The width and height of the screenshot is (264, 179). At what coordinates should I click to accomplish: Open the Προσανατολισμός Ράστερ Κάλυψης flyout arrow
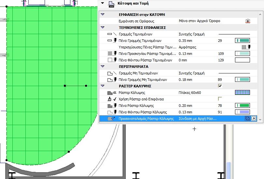click(254, 119)
